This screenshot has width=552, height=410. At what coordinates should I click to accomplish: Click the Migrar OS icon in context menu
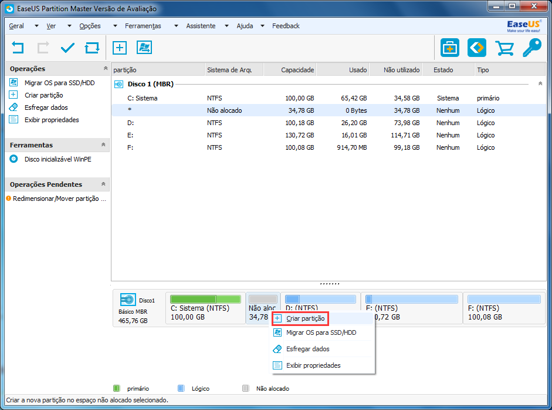click(x=277, y=332)
